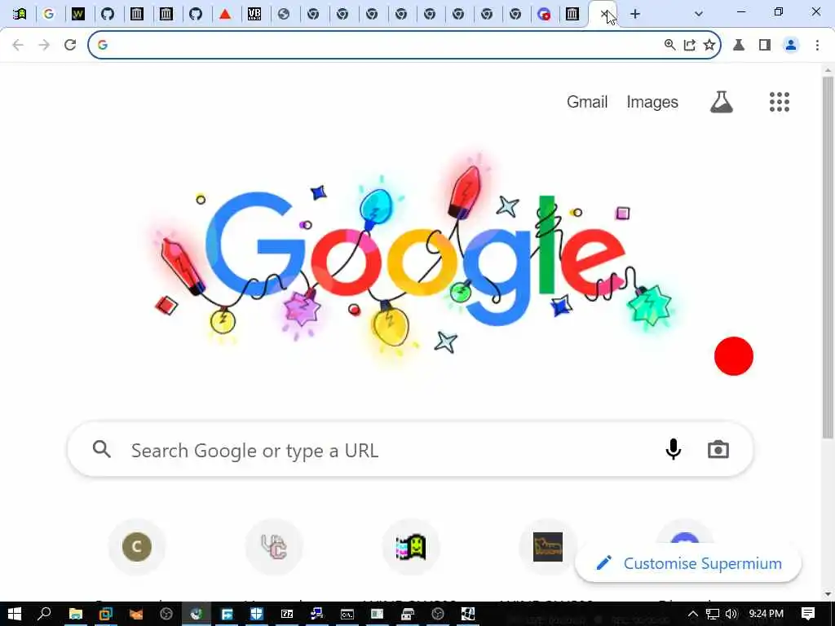This screenshot has height=626, width=835.
Task: Click Customise Supermium button
Action: click(688, 563)
